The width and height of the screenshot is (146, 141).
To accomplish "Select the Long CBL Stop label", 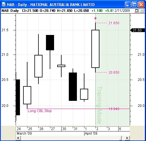I will point(40,111).
